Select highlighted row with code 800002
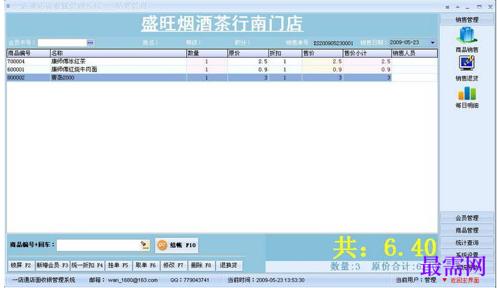 click(222, 78)
